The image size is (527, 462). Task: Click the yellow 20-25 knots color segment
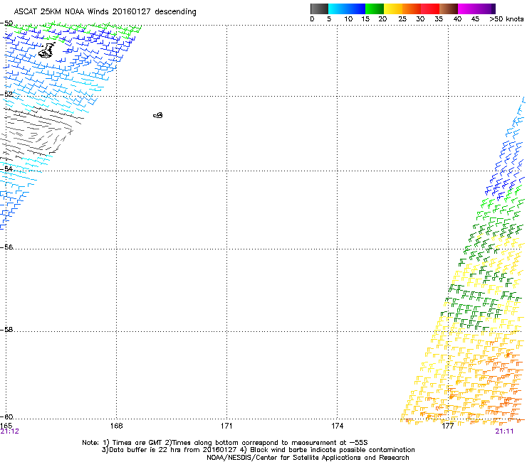coord(393,9)
